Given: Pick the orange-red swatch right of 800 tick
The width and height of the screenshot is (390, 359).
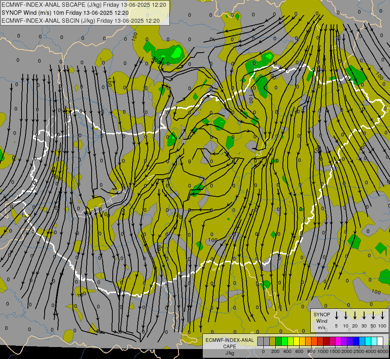Looking at the screenshot, I should [314, 341].
